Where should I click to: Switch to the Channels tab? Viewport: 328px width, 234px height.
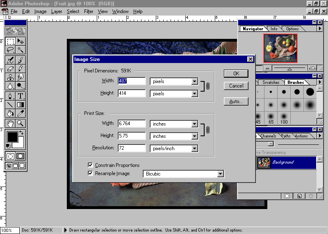(x=268, y=136)
